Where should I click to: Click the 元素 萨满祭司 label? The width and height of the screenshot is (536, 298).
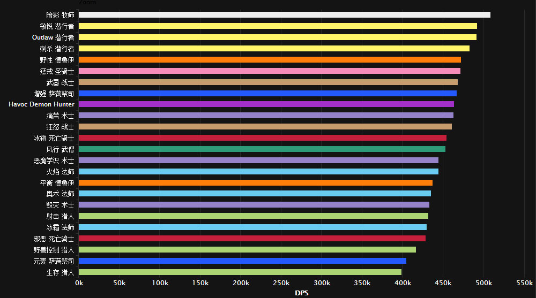54,261
